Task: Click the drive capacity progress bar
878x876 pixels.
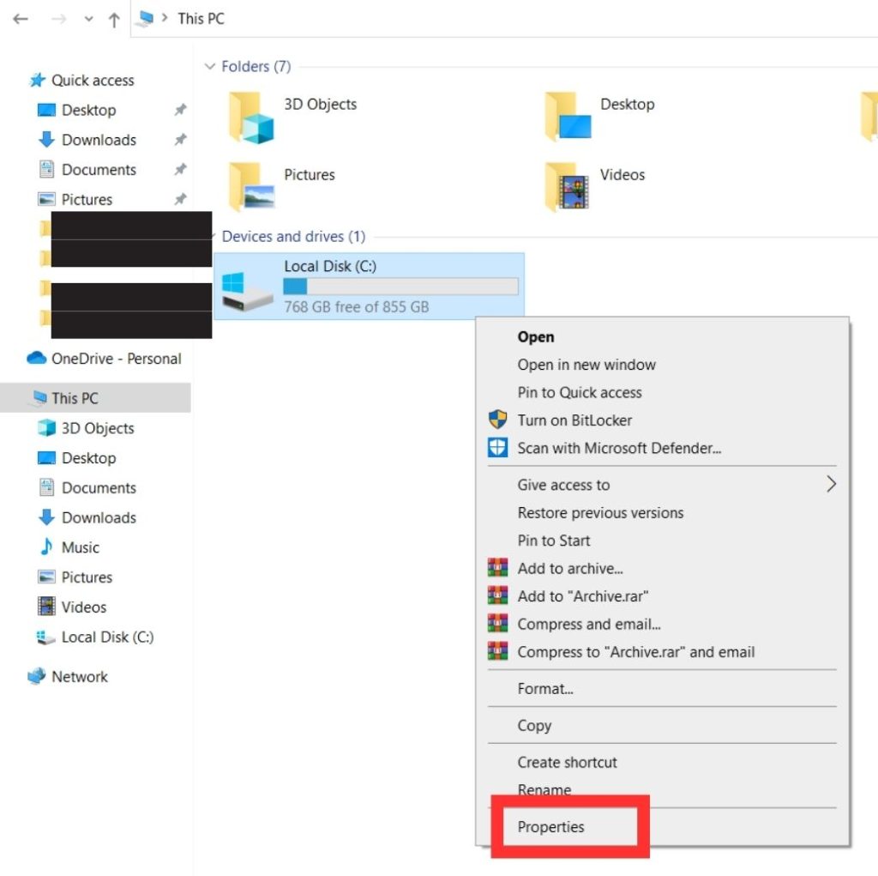Action: click(400, 286)
